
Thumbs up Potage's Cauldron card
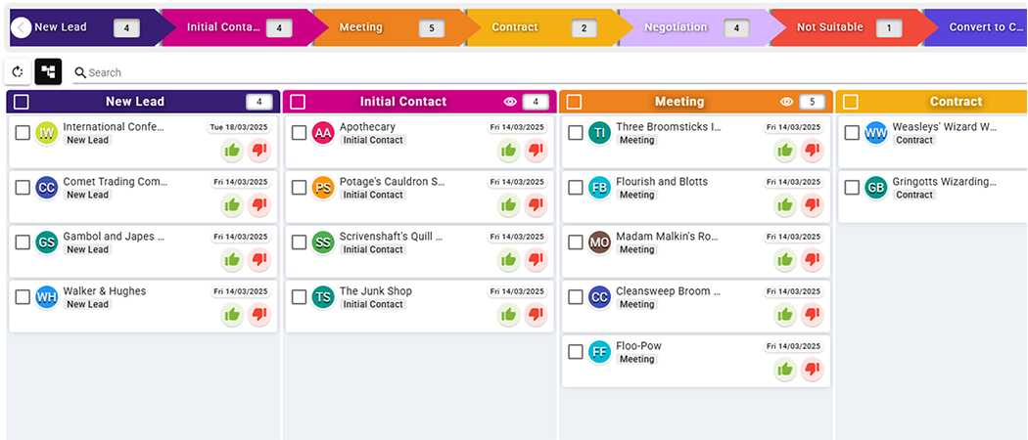point(509,205)
